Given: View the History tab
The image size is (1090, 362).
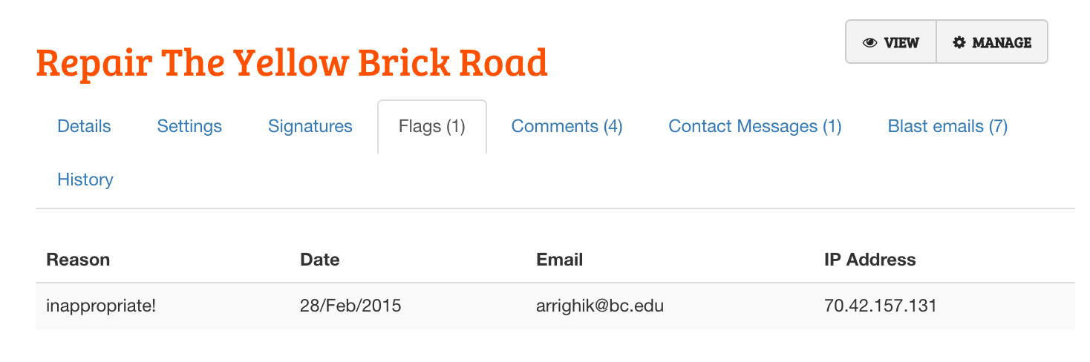Looking at the screenshot, I should tap(85, 180).
